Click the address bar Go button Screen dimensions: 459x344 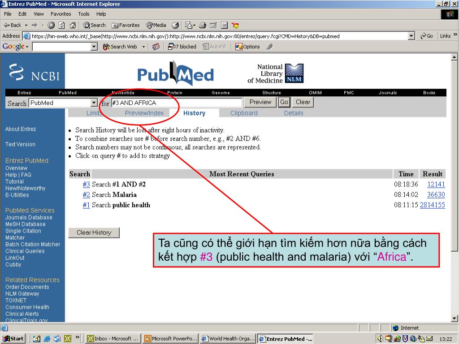coord(427,36)
